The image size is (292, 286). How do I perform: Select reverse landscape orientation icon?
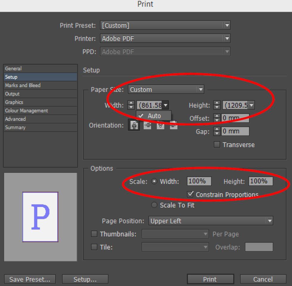tap(173, 125)
